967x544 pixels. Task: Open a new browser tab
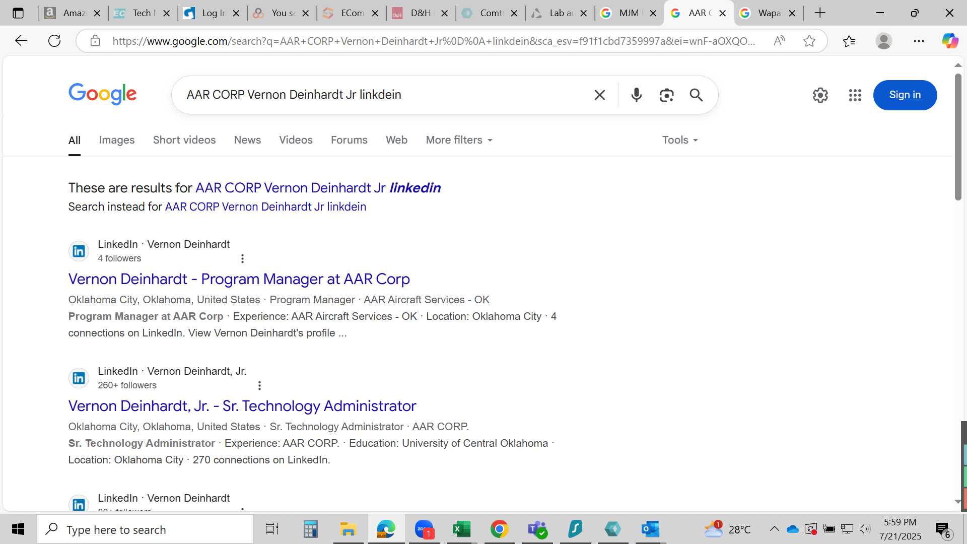click(x=820, y=13)
